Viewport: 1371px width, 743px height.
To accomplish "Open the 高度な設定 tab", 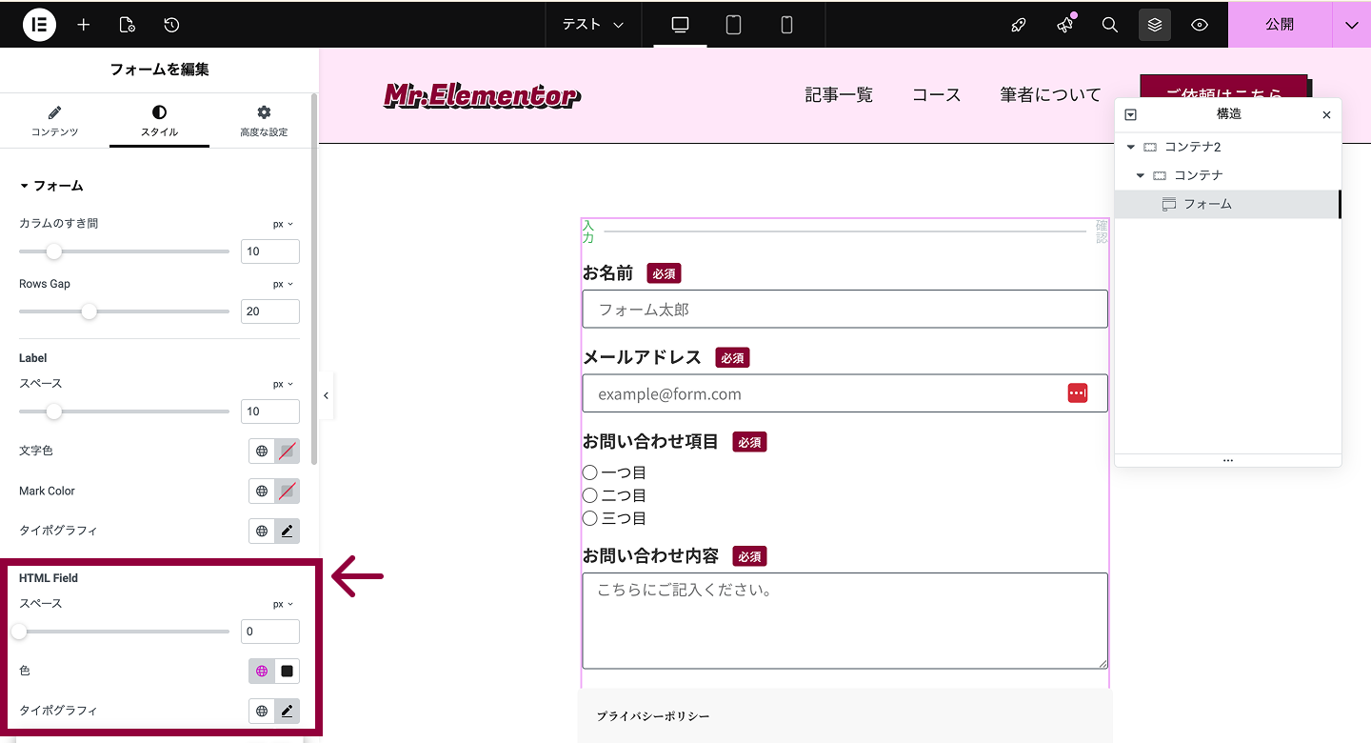I will pos(264,121).
